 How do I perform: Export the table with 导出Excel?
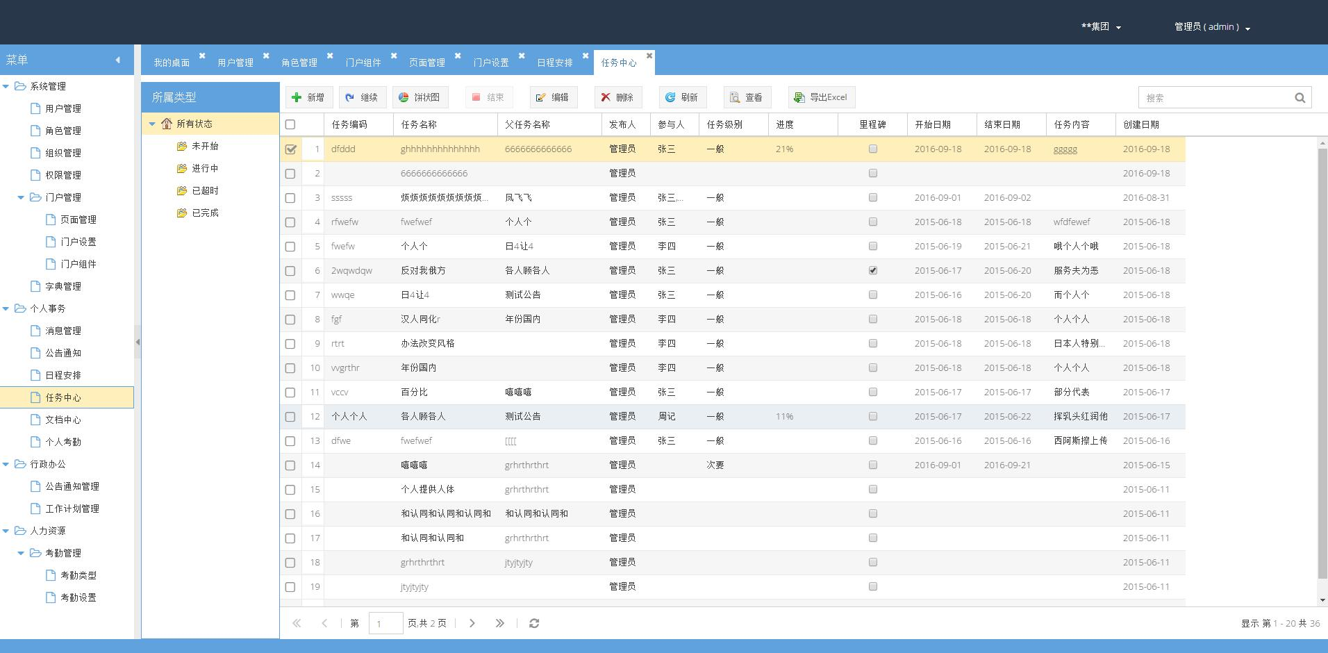821,97
